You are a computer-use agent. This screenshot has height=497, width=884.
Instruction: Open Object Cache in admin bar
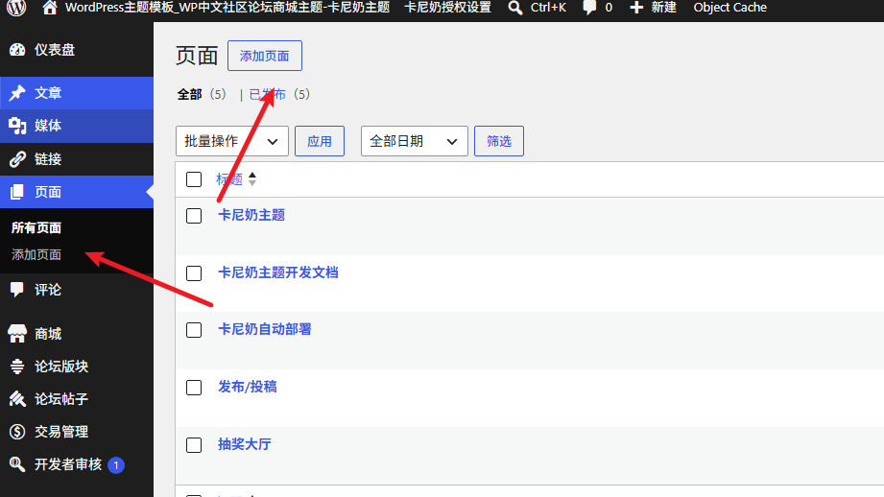pos(729,8)
